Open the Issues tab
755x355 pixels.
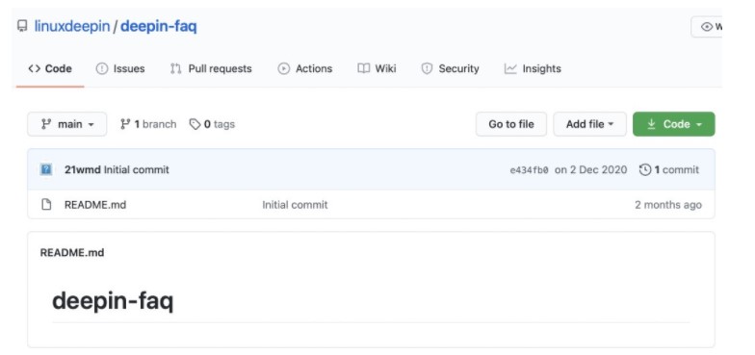(x=120, y=69)
